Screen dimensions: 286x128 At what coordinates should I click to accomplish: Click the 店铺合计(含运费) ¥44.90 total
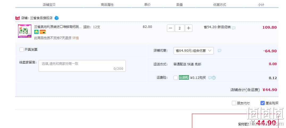(x=254, y=90)
